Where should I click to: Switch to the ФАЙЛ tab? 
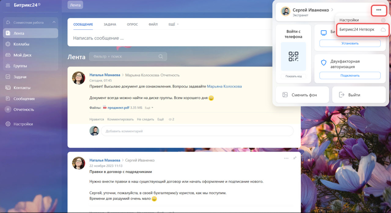tap(153, 24)
